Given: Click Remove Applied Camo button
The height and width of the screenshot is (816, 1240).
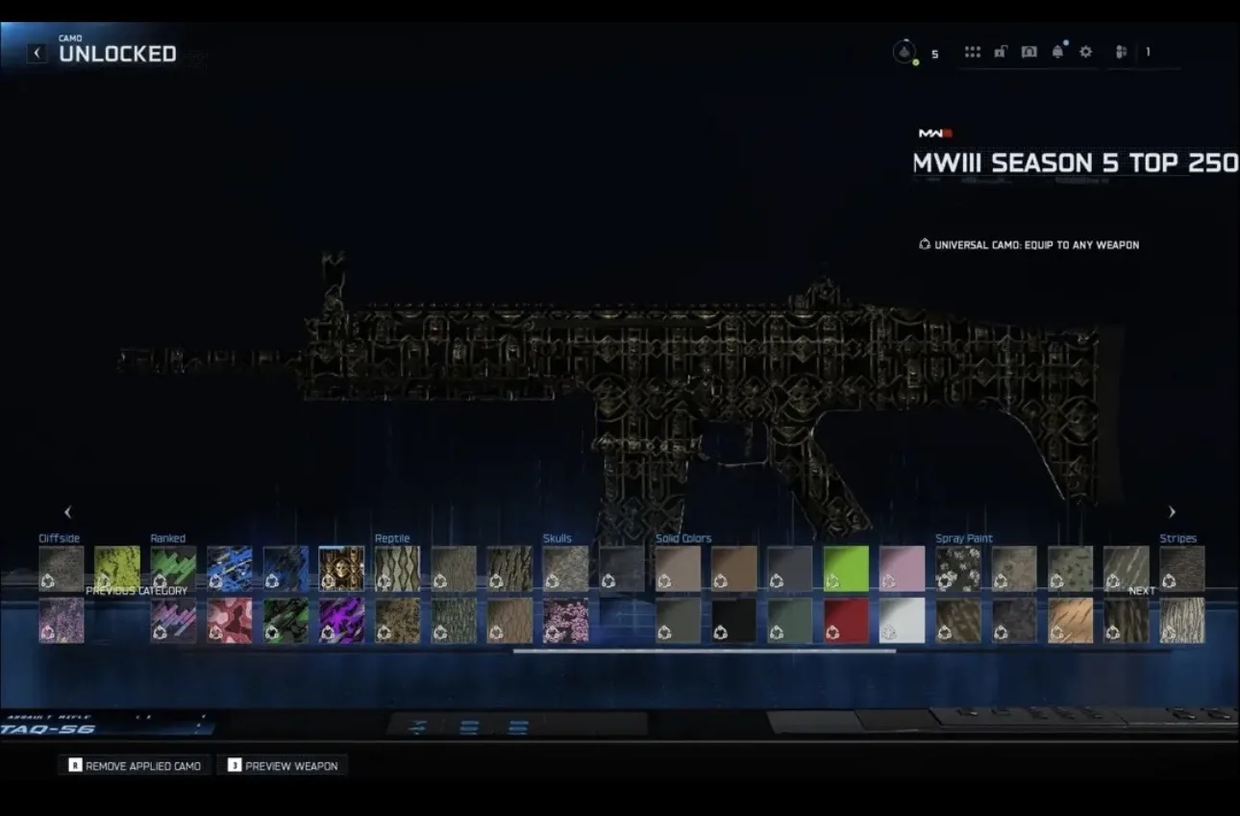Looking at the screenshot, I should pyautogui.click(x=135, y=766).
